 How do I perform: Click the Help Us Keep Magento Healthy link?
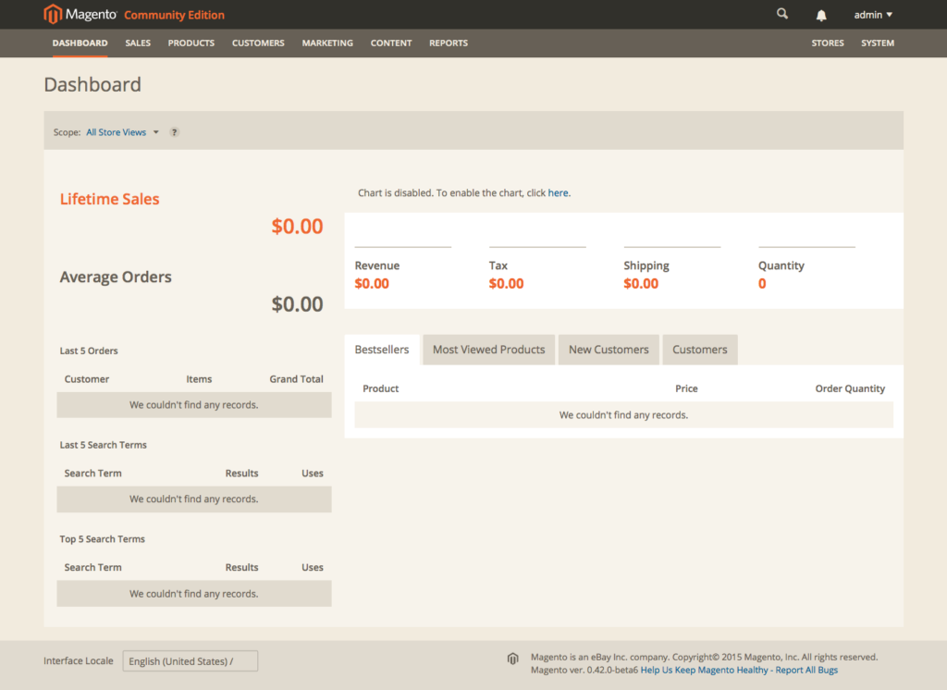(x=707, y=670)
